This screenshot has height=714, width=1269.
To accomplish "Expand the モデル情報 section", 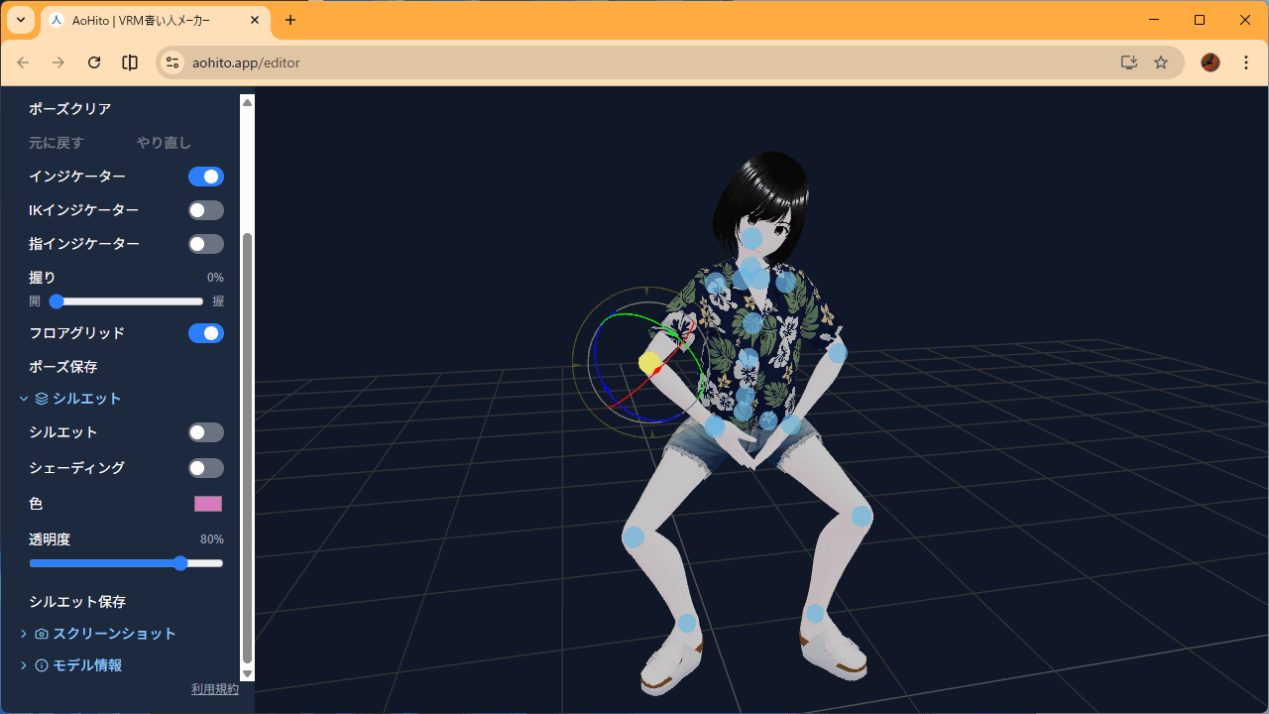I will point(23,665).
